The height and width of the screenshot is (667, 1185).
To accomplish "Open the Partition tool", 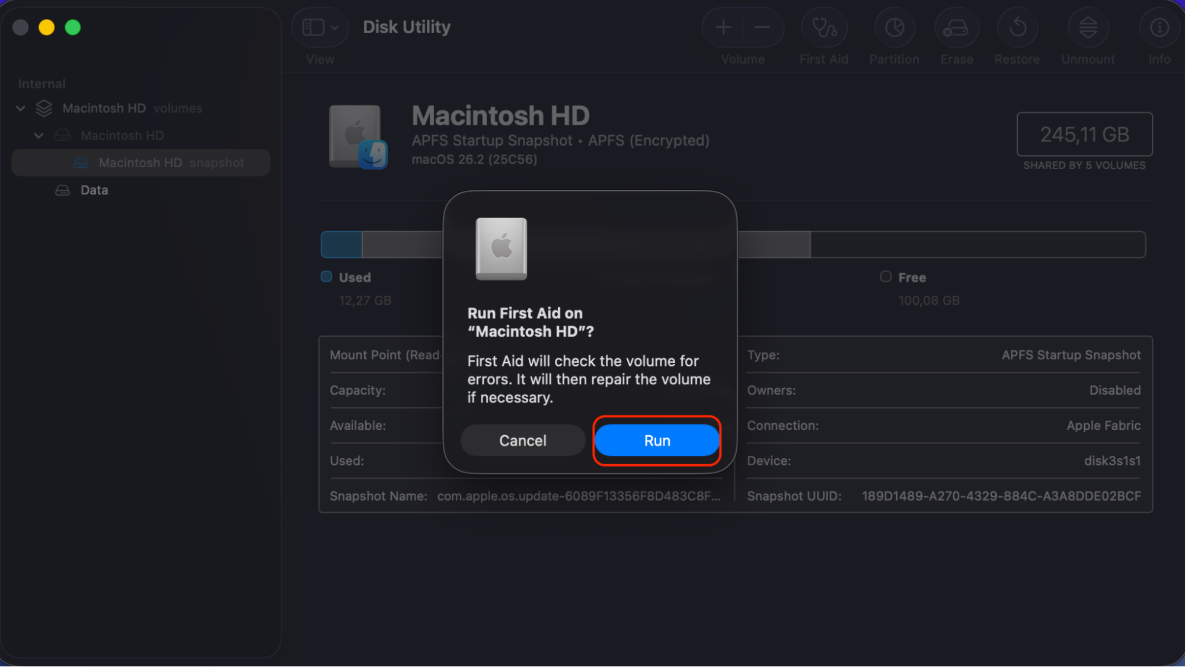I will (x=894, y=27).
